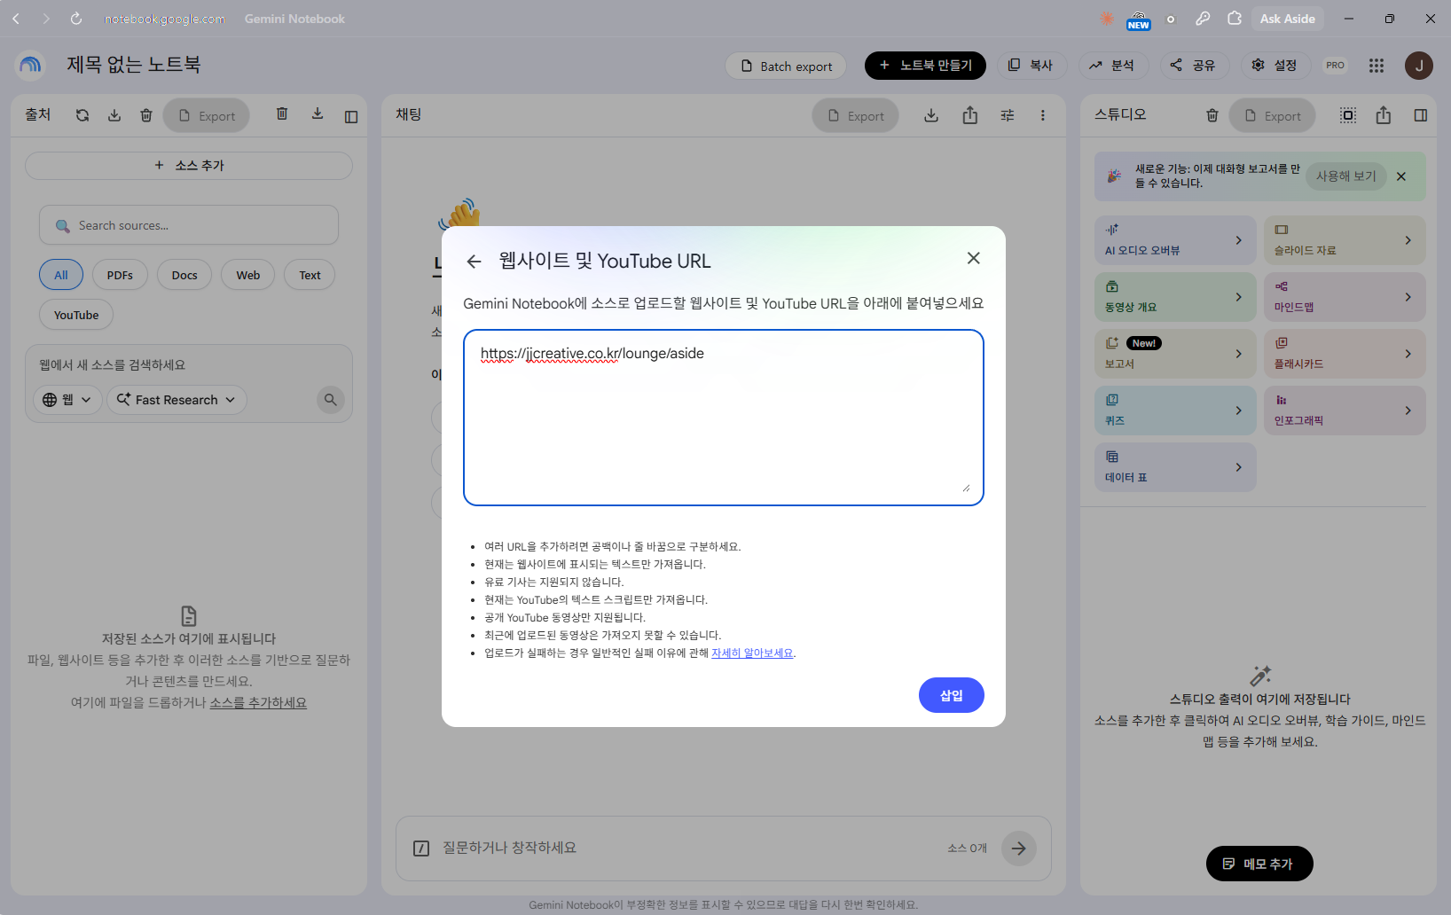Dismiss the 새로운 기능 banner

pos(1401,176)
